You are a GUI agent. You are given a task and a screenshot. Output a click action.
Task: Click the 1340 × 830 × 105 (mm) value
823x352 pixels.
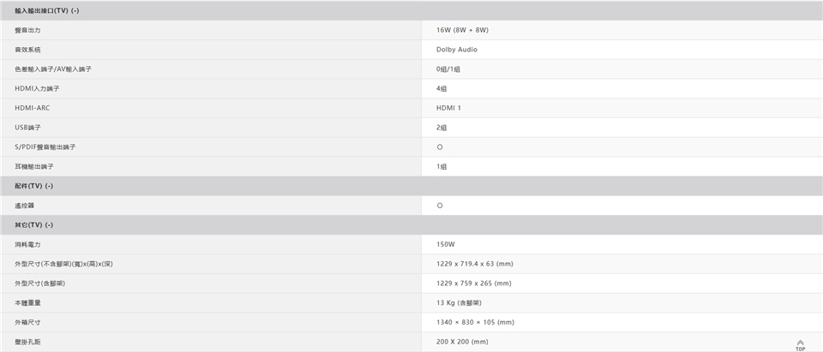[x=475, y=322]
